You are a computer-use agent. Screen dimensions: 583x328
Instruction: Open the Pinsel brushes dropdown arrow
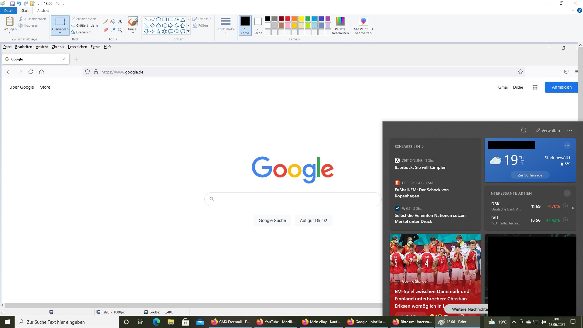coord(133,33)
